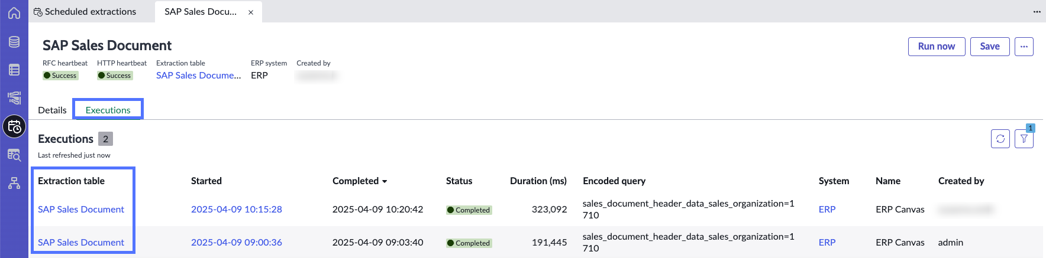Click the SAP Sales Document page title

pos(107,45)
